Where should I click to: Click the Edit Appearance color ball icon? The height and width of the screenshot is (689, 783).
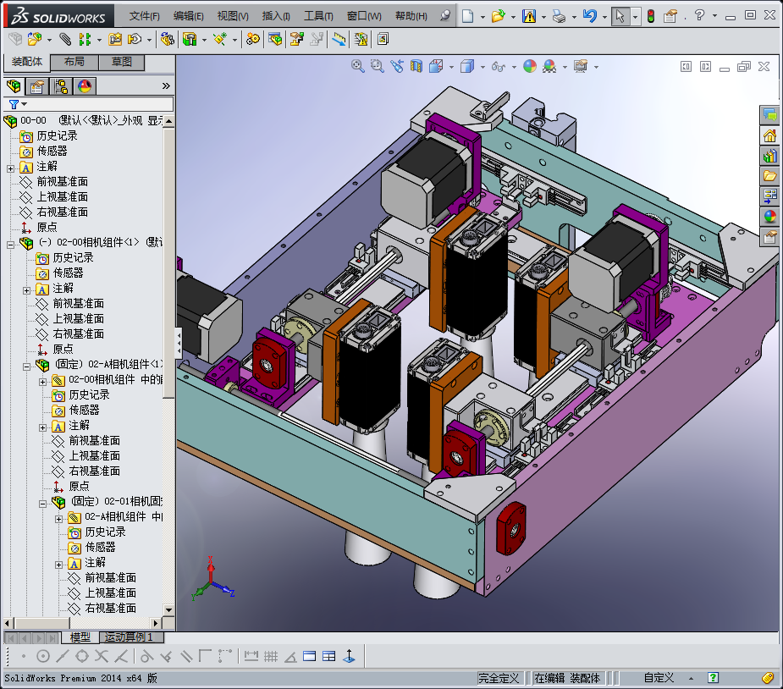(x=530, y=66)
